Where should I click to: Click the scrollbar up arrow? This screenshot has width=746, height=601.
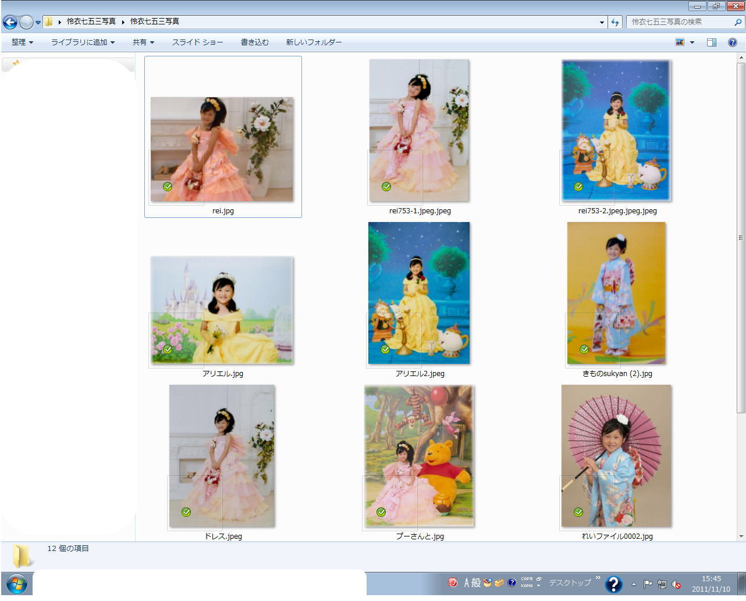(x=741, y=58)
